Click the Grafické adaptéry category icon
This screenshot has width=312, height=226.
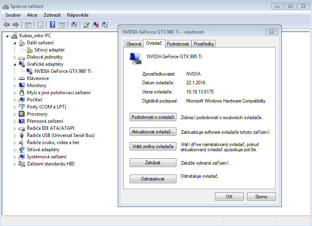pos(22,64)
